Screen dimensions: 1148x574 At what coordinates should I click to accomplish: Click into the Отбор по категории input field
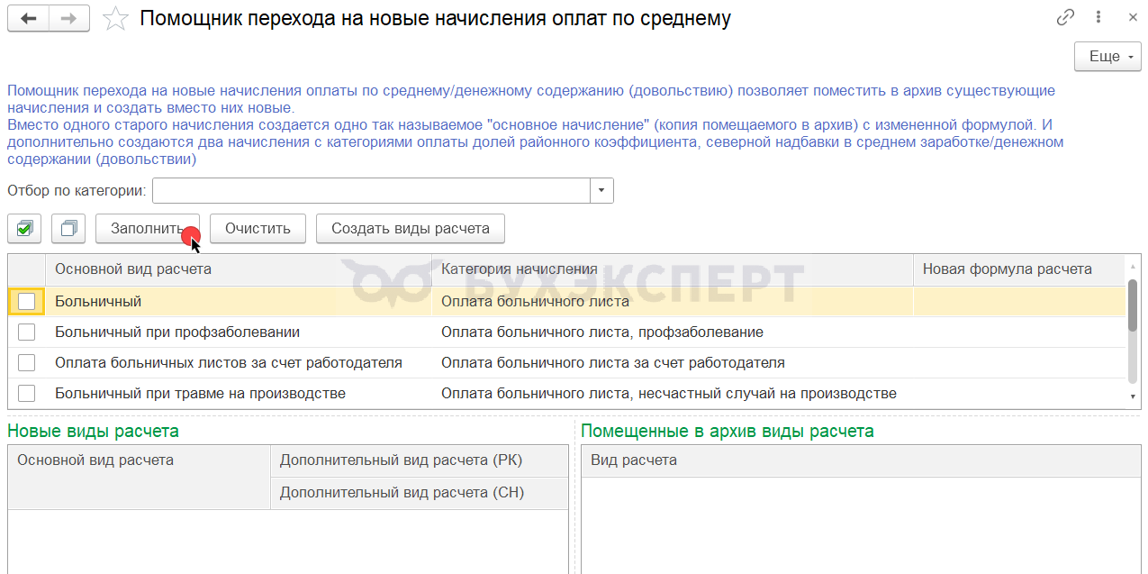[372, 191]
